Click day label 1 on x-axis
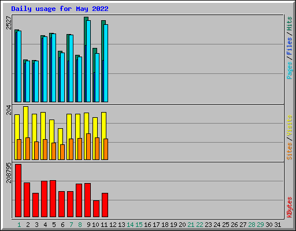The width and height of the screenshot is (296, 231). pos(19,225)
